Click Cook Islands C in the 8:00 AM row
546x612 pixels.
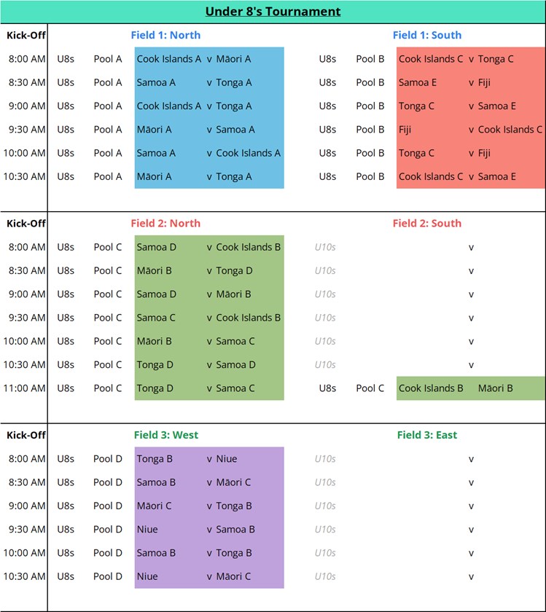(x=431, y=59)
